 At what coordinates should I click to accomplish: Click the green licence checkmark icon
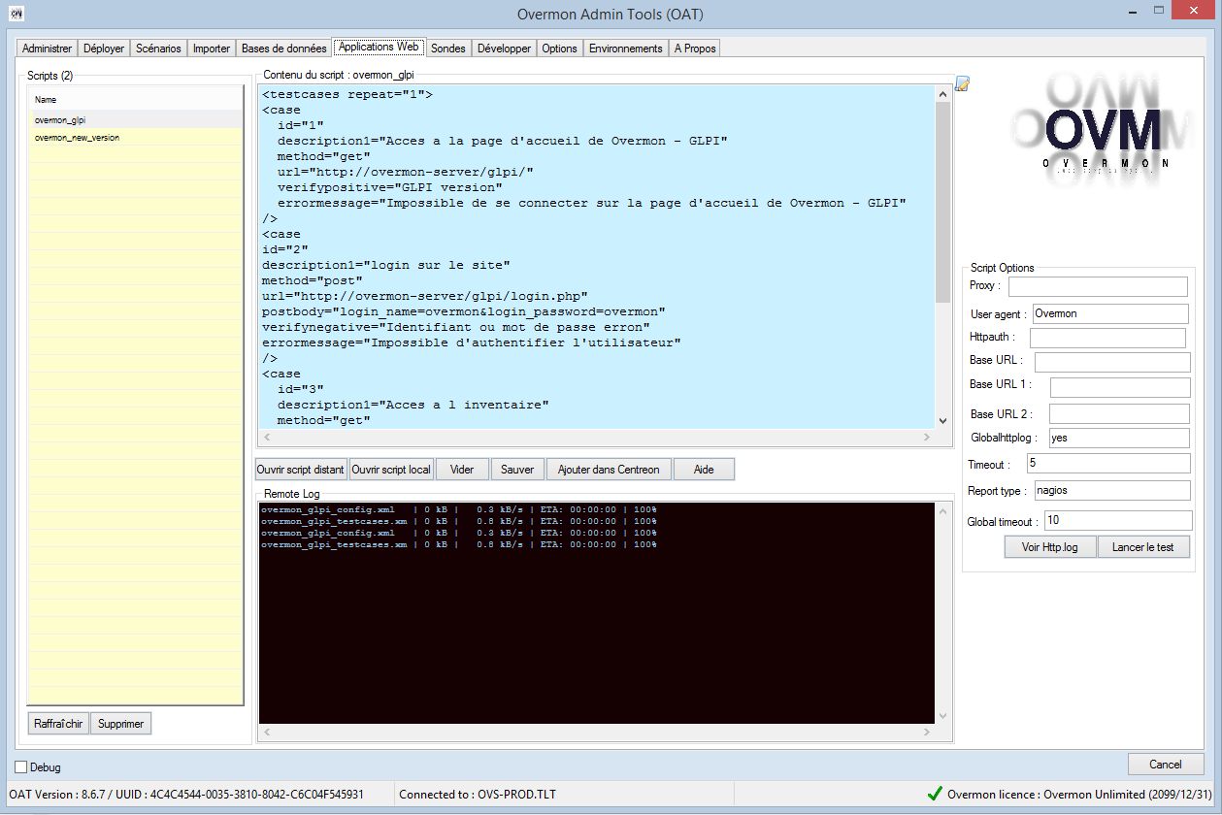point(935,794)
